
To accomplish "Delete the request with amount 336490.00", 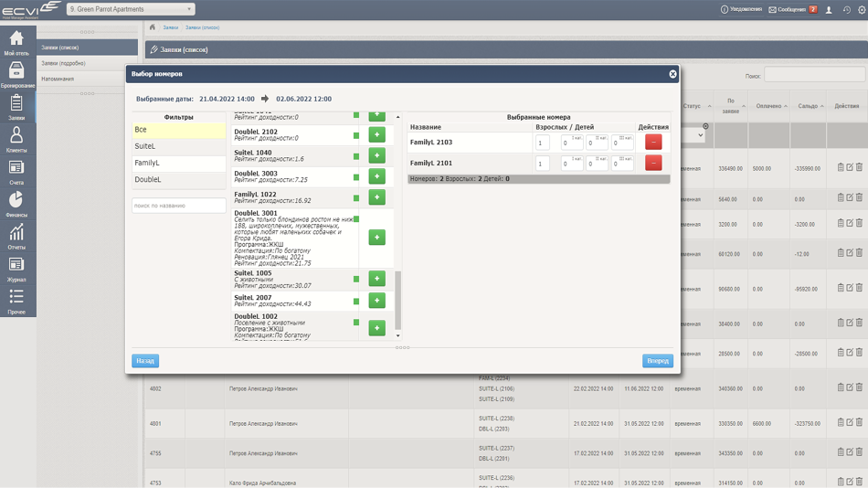I will [859, 167].
